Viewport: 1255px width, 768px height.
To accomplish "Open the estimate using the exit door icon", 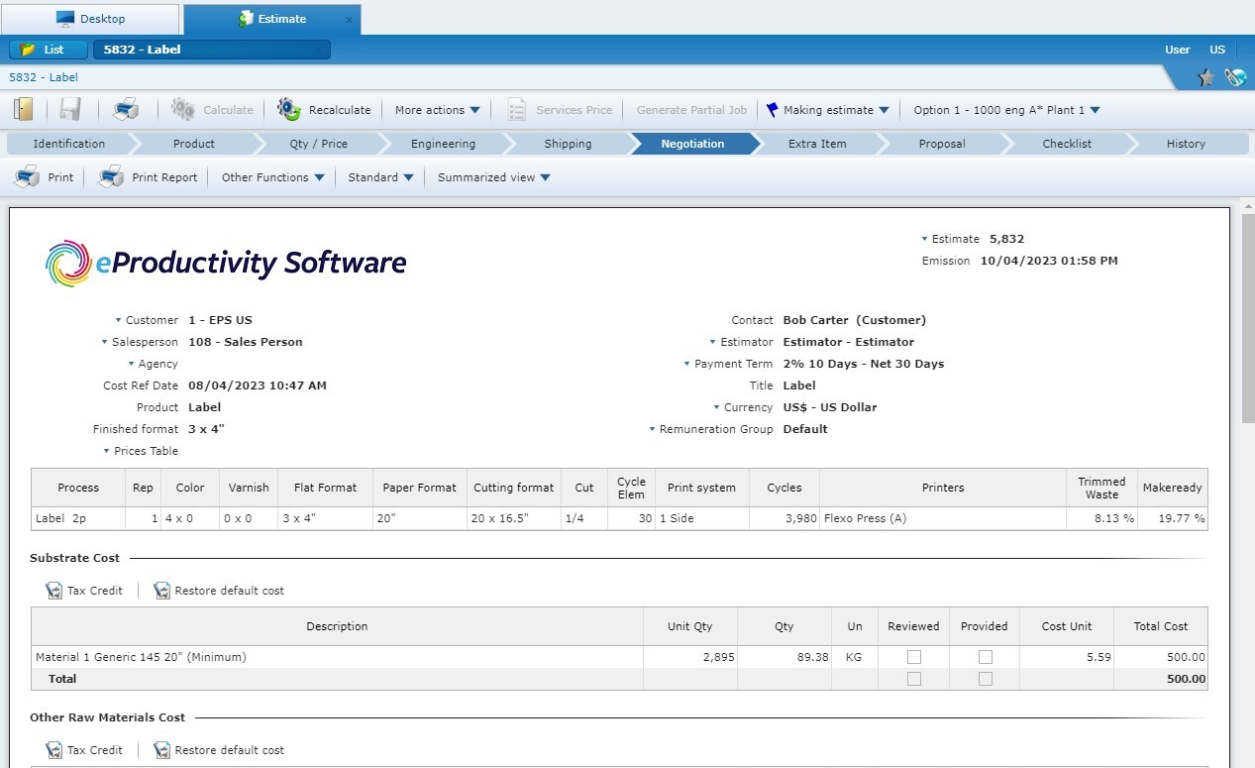I will [x=22, y=109].
